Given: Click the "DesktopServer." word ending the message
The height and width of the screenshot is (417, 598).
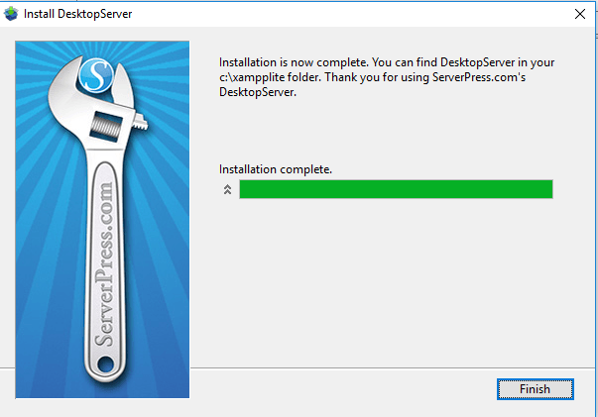Looking at the screenshot, I should 258,92.
